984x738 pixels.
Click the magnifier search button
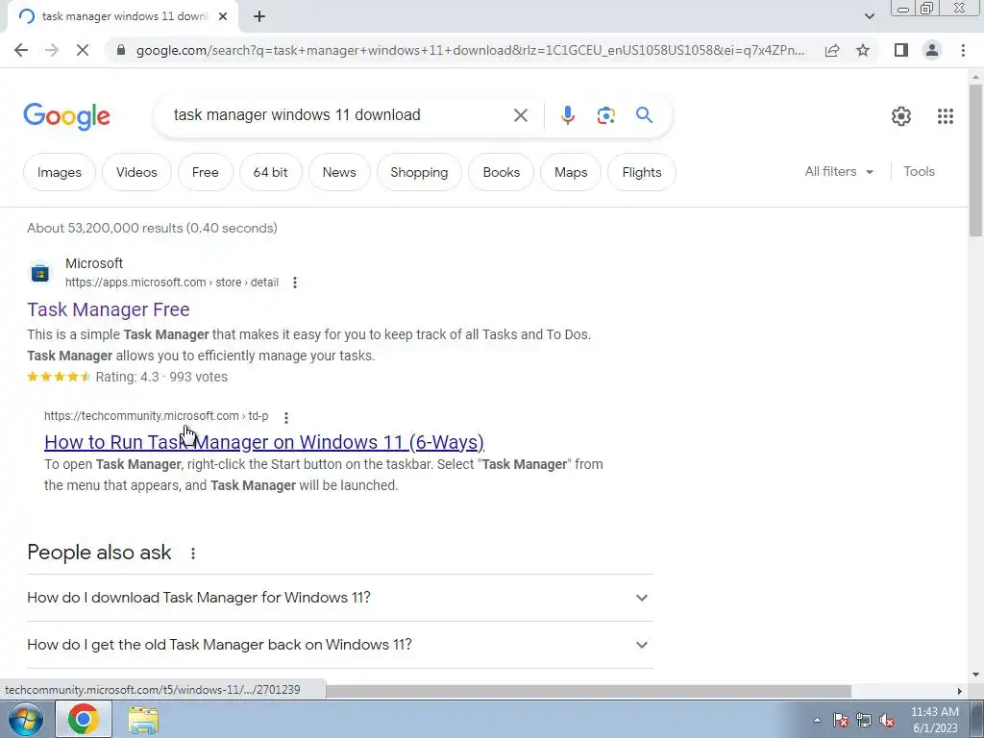point(644,115)
